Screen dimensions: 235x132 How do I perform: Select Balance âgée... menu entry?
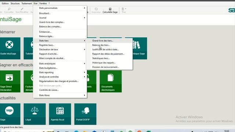coord(60,36)
